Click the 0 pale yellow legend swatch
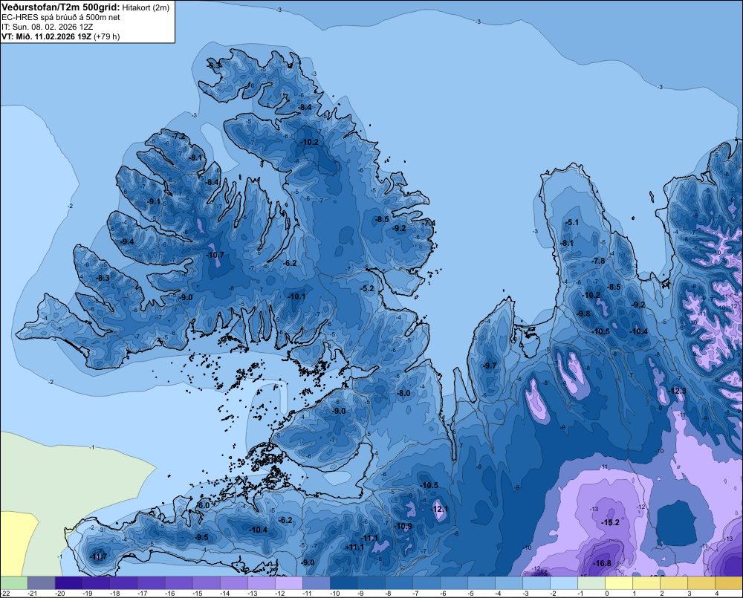The width and height of the screenshot is (743, 598). (x=618, y=582)
